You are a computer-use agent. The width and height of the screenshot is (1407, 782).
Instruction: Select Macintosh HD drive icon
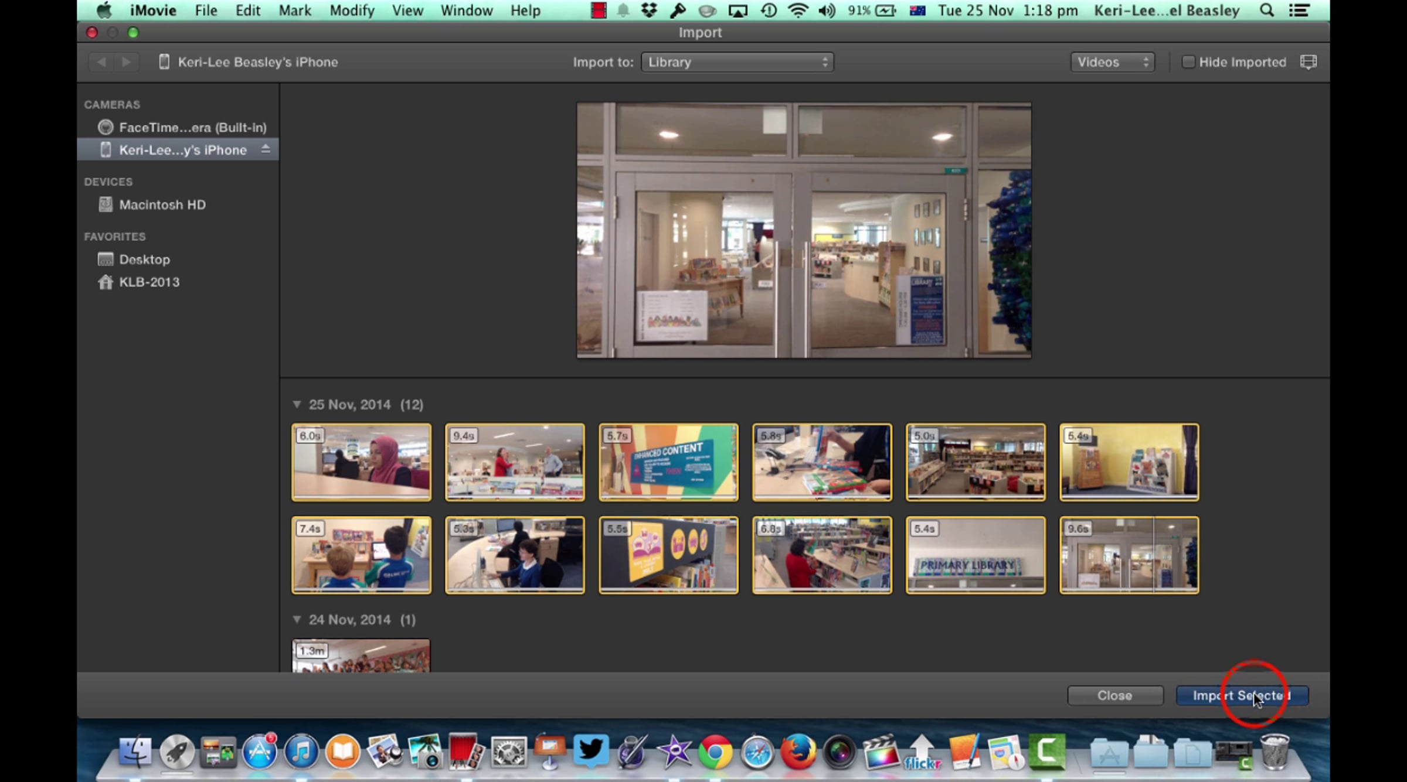[106, 204]
